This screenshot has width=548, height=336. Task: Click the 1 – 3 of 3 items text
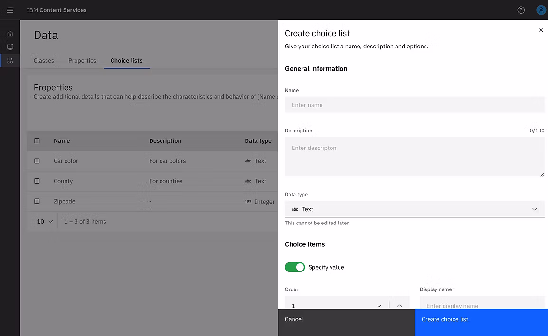click(85, 222)
